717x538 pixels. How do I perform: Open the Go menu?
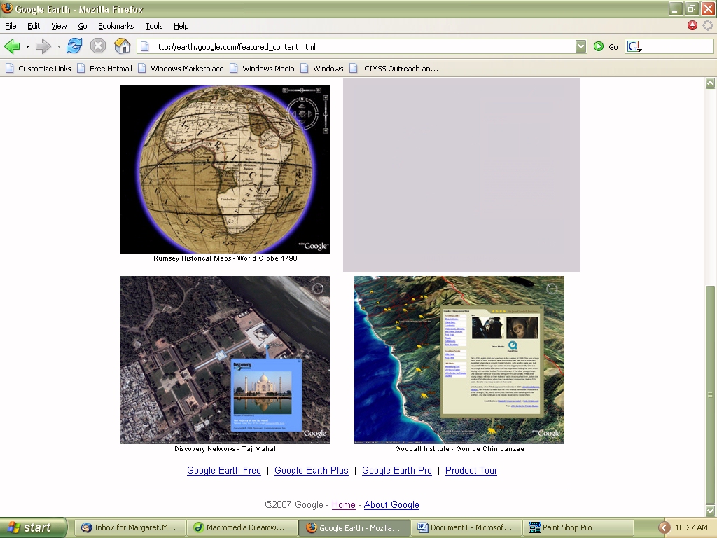[83, 26]
